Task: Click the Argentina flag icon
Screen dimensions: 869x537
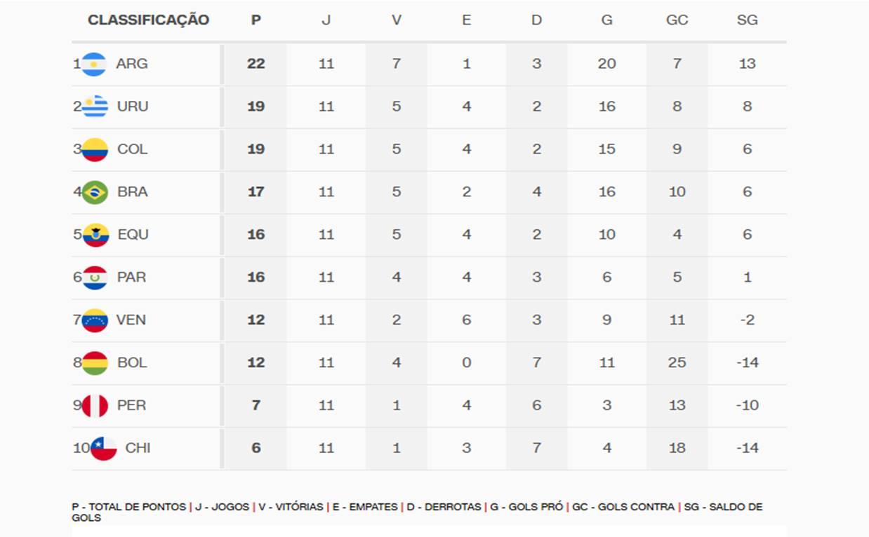Action: [94, 64]
